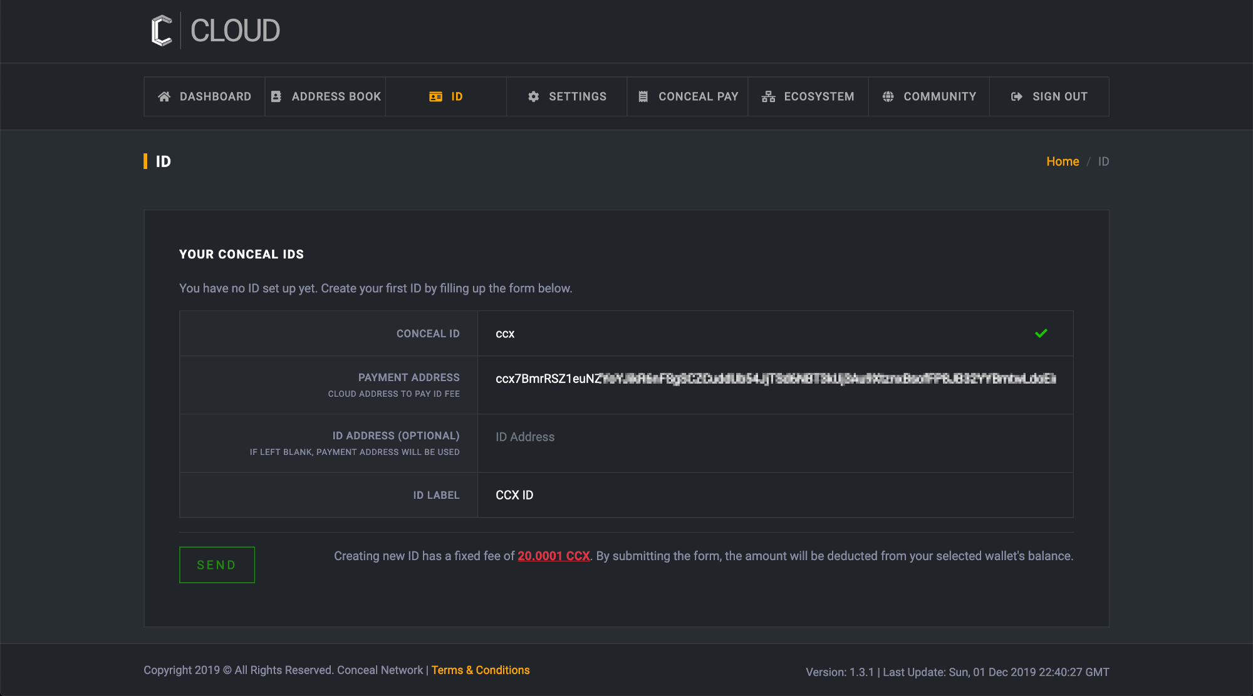
Task: Click the Settings gear icon
Action: [533, 96]
